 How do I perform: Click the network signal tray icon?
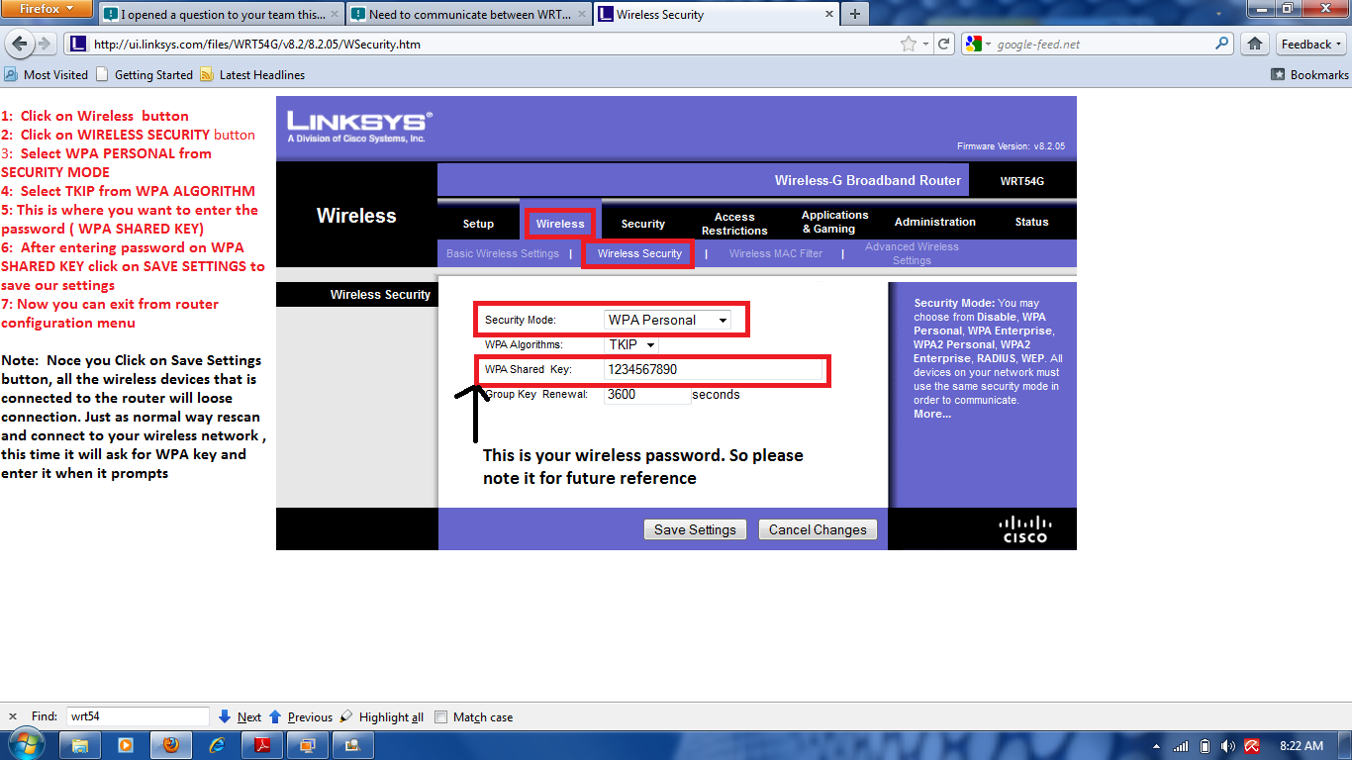click(x=1181, y=745)
